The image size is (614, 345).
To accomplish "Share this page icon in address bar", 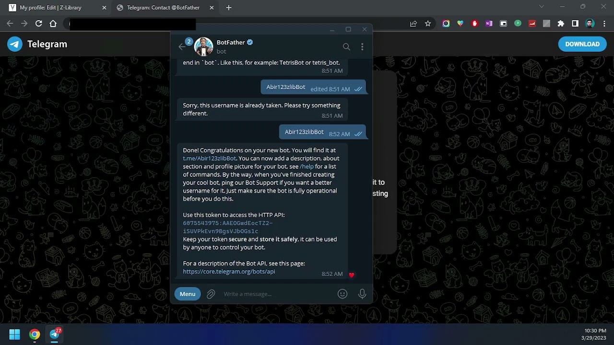I will [413, 23].
